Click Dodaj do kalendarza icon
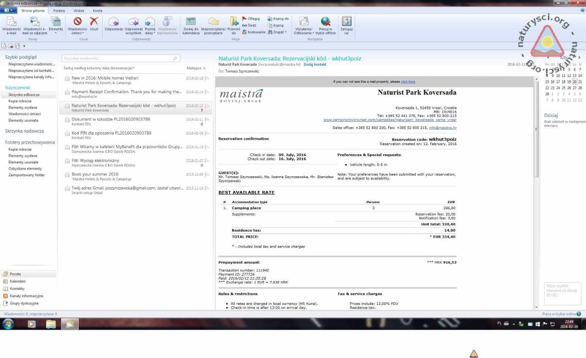This screenshot has width=586, height=358. (191, 26)
